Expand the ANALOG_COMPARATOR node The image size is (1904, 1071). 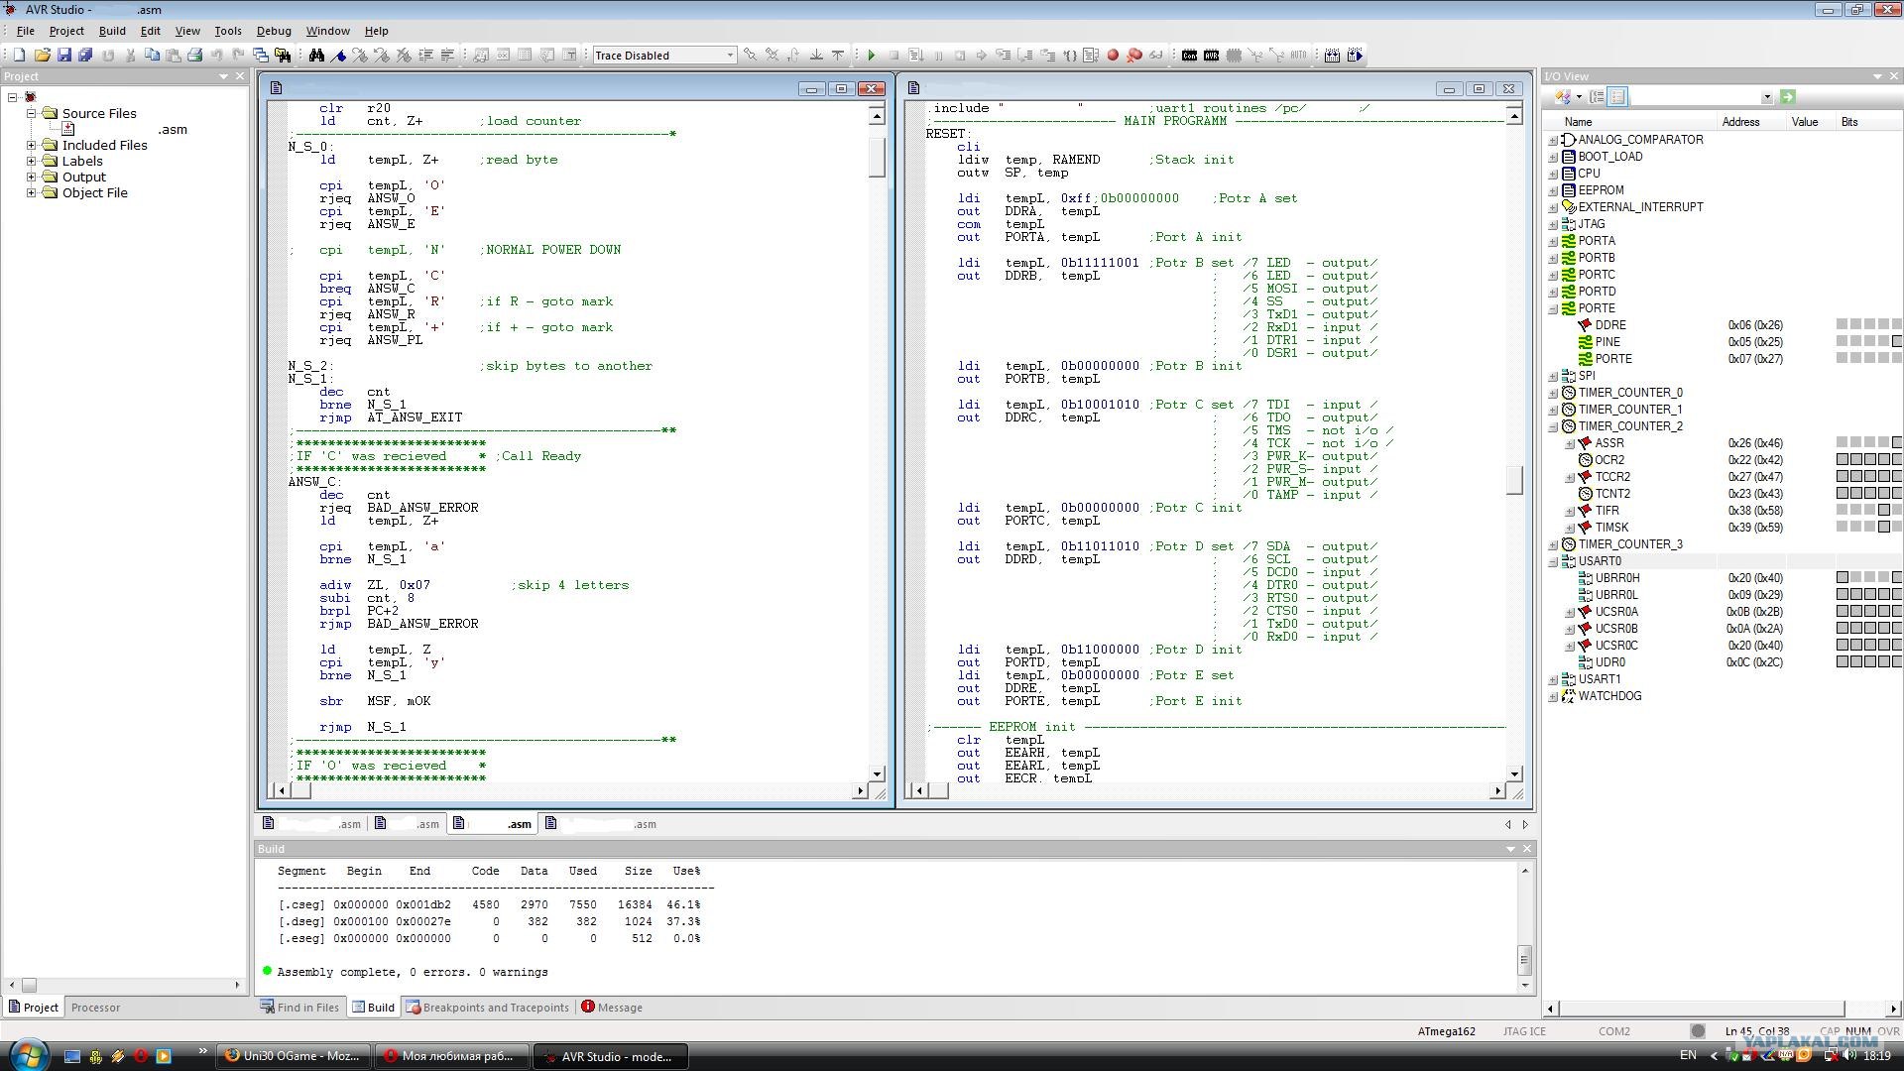[1553, 140]
